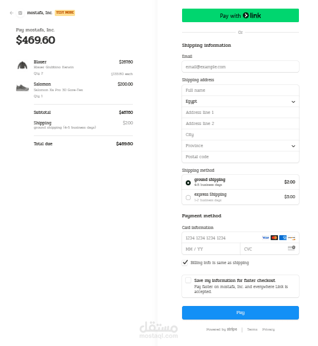The height and width of the screenshot is (346, 318).
Task: Open the Egypt country dropdown
Action: coord(240,102)
